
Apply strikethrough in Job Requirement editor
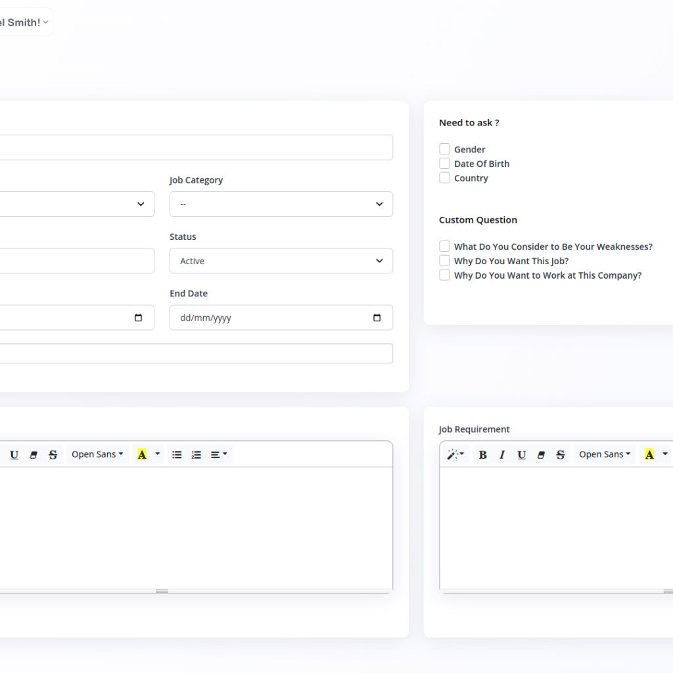560,455
